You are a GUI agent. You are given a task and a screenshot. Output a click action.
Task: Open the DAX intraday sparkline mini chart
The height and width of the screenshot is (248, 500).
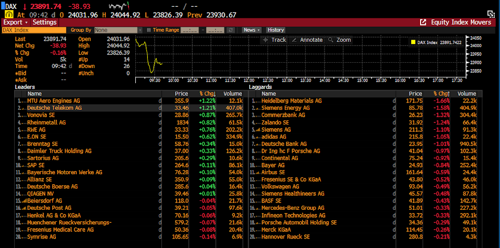click(119, 6)
